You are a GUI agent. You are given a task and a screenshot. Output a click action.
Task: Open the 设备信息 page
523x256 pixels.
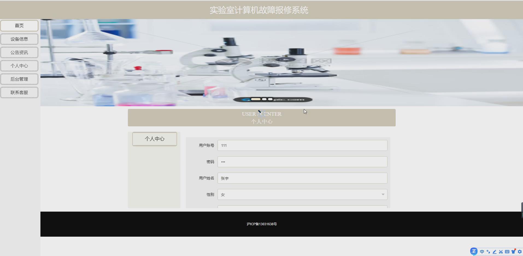(x=19, y=39)
